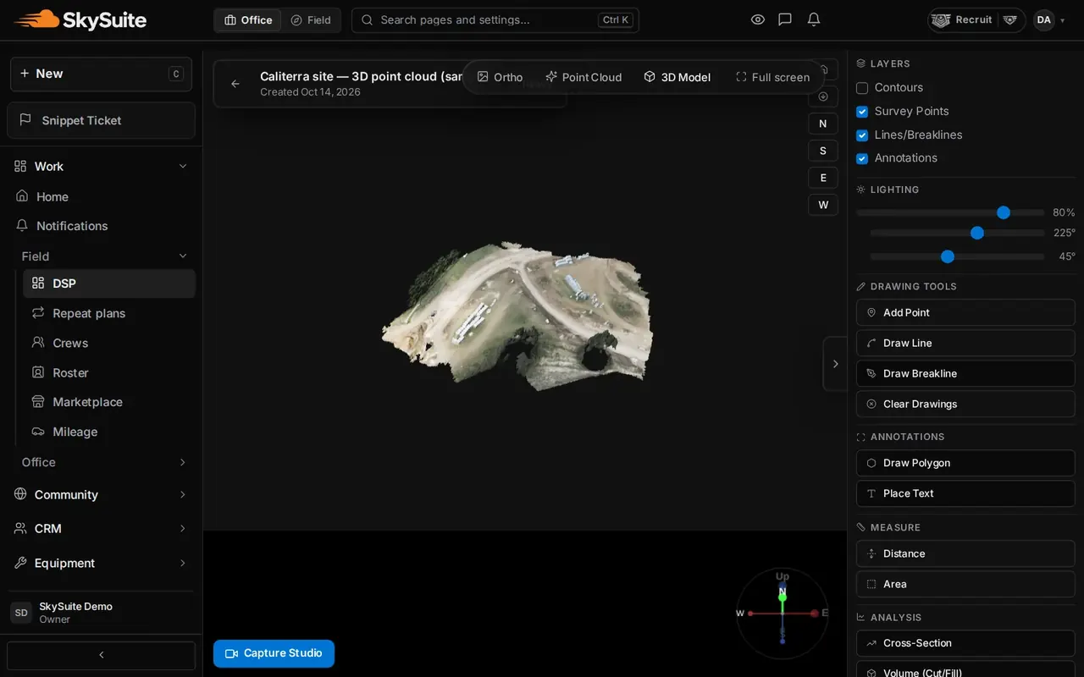Viewport: 1084px width, 677px height.
Task: Open the DSP sidebar item
Action: [x=109, y=283]
